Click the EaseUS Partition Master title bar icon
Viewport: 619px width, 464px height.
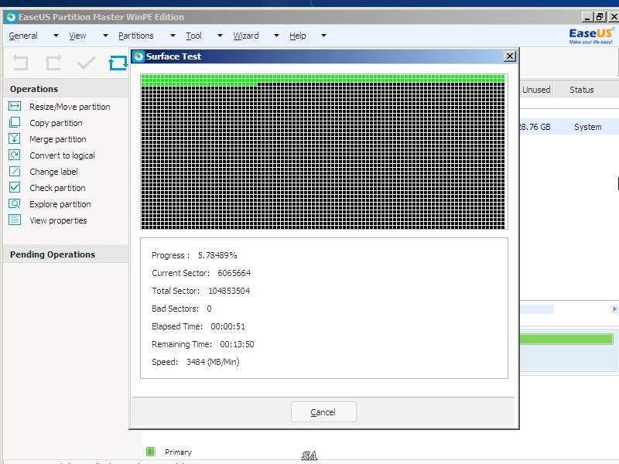click(x=11, y=17)
